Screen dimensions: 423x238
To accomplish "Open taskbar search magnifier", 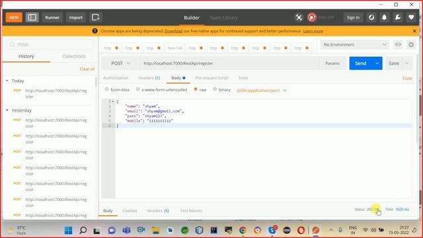I will (83, 230).
